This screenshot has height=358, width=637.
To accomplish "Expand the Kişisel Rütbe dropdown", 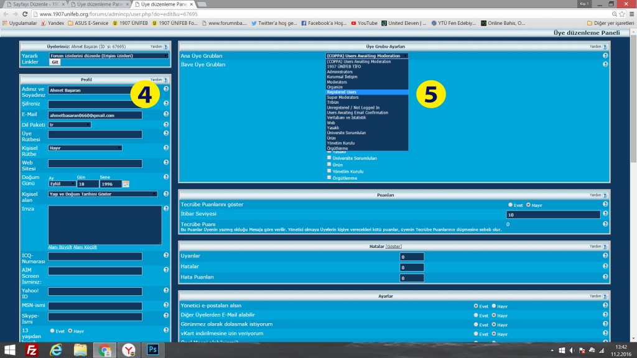I will [85, 148].
